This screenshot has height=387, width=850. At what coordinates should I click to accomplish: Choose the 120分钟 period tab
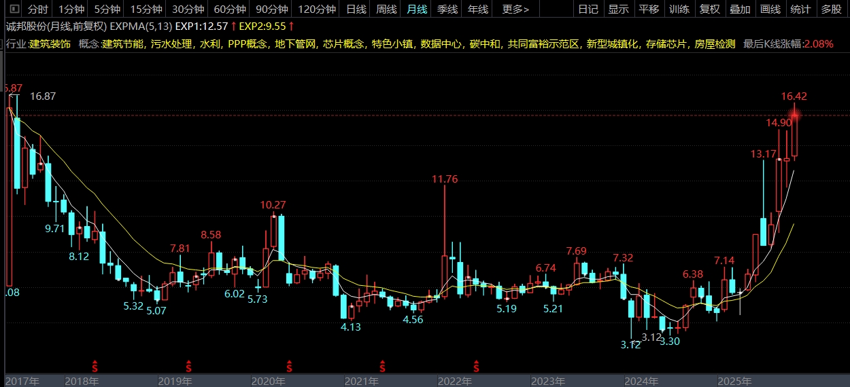pos(317,9)
